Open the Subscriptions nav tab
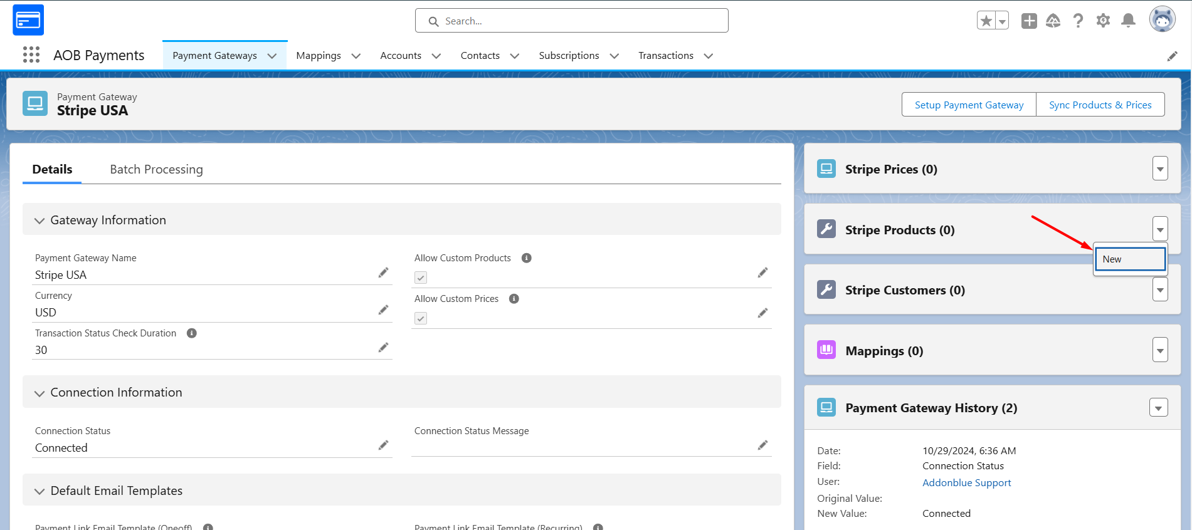The height and width of the screenshot is (530, 1192). point(569,56)
